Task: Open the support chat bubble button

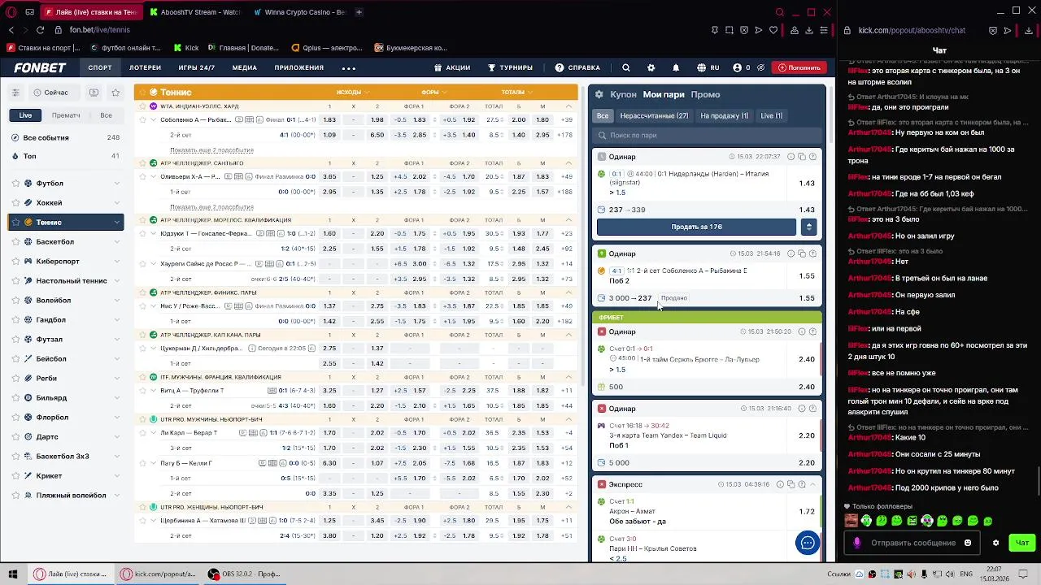Action: [808, 543]
